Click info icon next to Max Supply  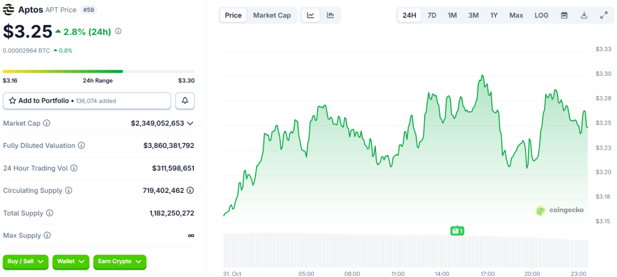(x=47, y=236)
